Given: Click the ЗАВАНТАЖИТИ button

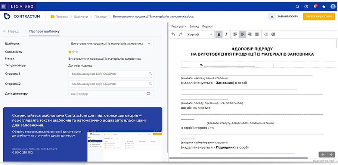Looking at the screenshot, I should (284, 16).
